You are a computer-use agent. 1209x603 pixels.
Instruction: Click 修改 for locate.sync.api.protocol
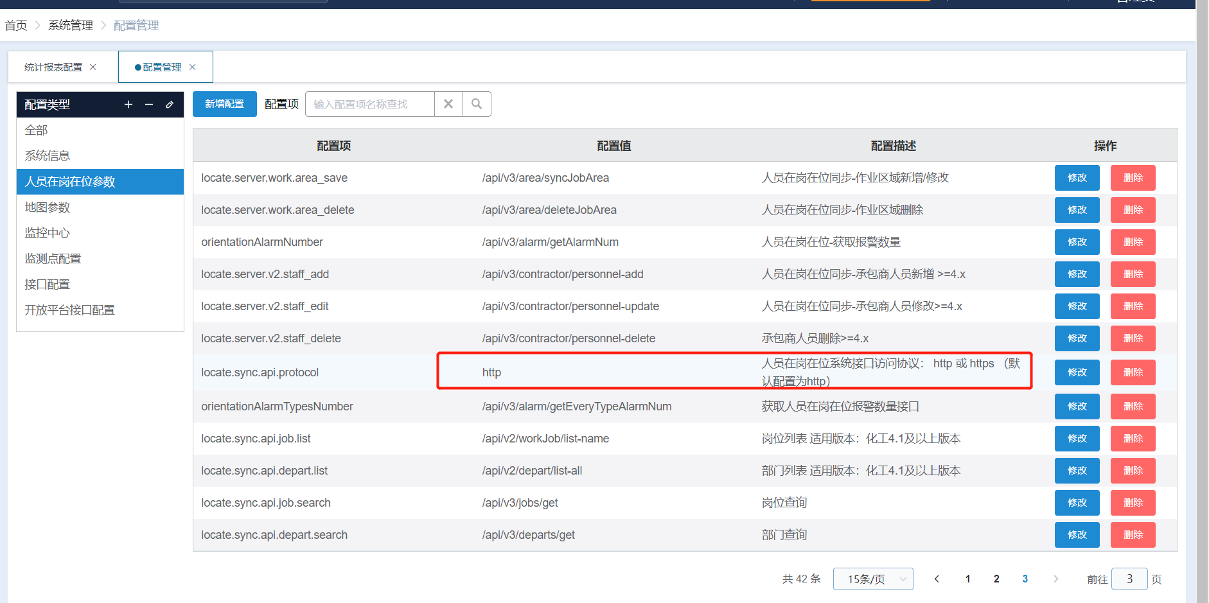click(x=1077, y=372)
